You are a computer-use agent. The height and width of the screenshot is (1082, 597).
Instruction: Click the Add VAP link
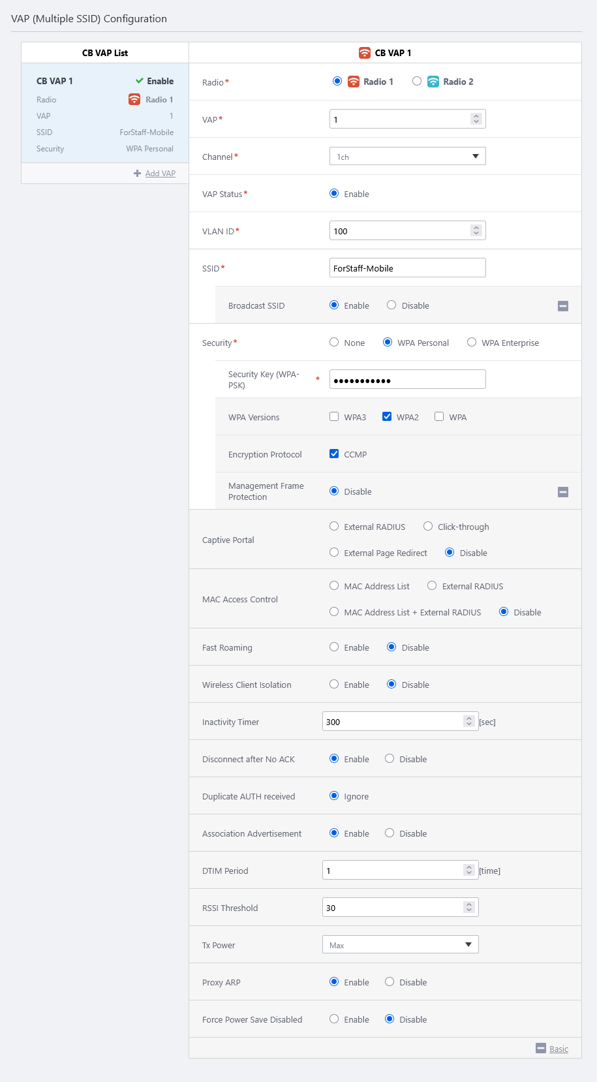coord(160,174)
